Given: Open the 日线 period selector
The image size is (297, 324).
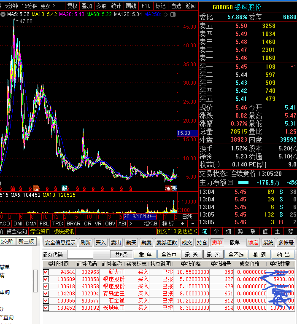Looking at the screenshot, I should pos(187,217).
